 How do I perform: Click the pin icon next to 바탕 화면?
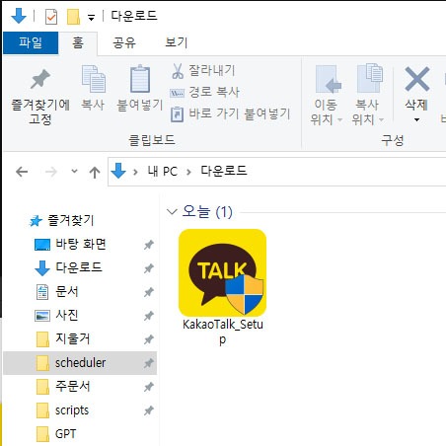pyautogui.click(x=149, y=245)
